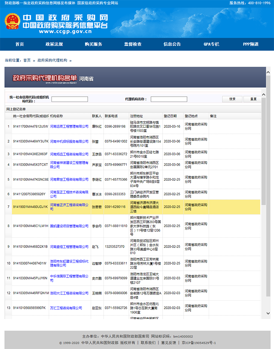Switch to the GPA专栏 section
This screenshot has height=349, width=274.
211,44
